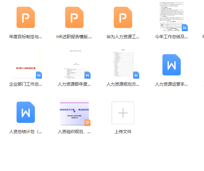Click Word badge on 企业部门工作总... thumbnail

pos(39,75)
